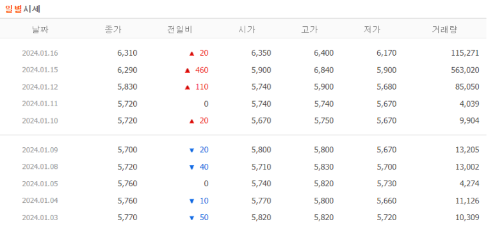This screenshot has height=231, width=495.
Task: Select the date 2024.01.11
Action: point(40,104)
